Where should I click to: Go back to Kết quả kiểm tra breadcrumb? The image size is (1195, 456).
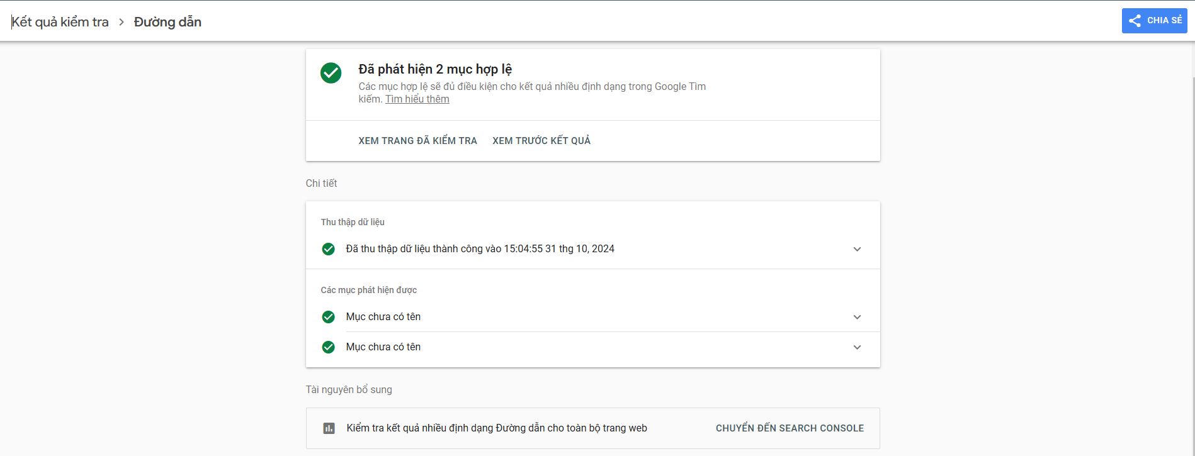pos(60,22)
